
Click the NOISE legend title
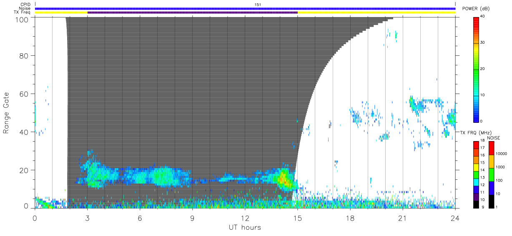pos(494,138)
